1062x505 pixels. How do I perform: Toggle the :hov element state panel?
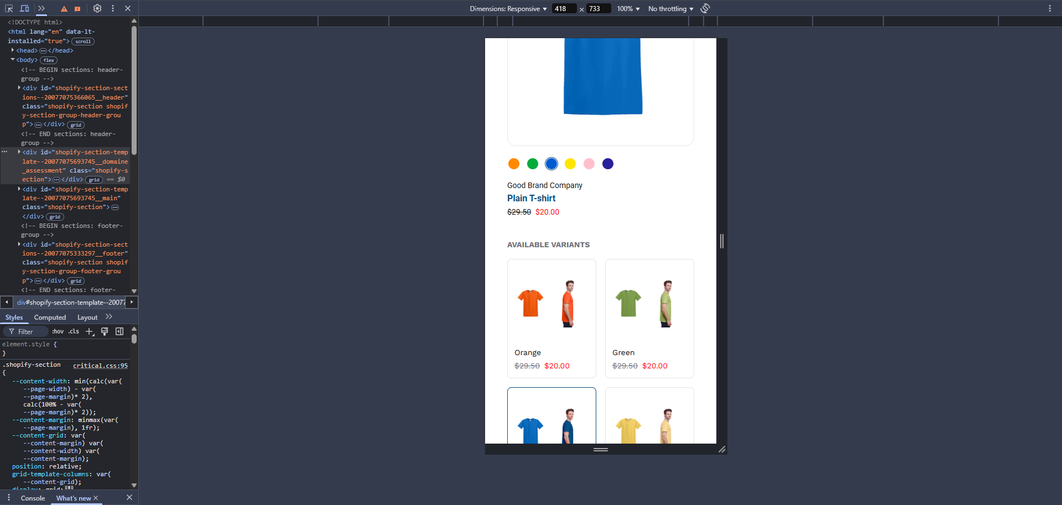tap(58, 331)
